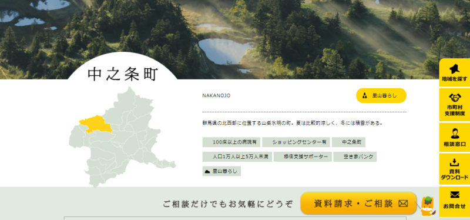This screenshot has height=220, width=470.
Task: Click the handshake icon for 市町村支援制度
Action: coord(455,98)
